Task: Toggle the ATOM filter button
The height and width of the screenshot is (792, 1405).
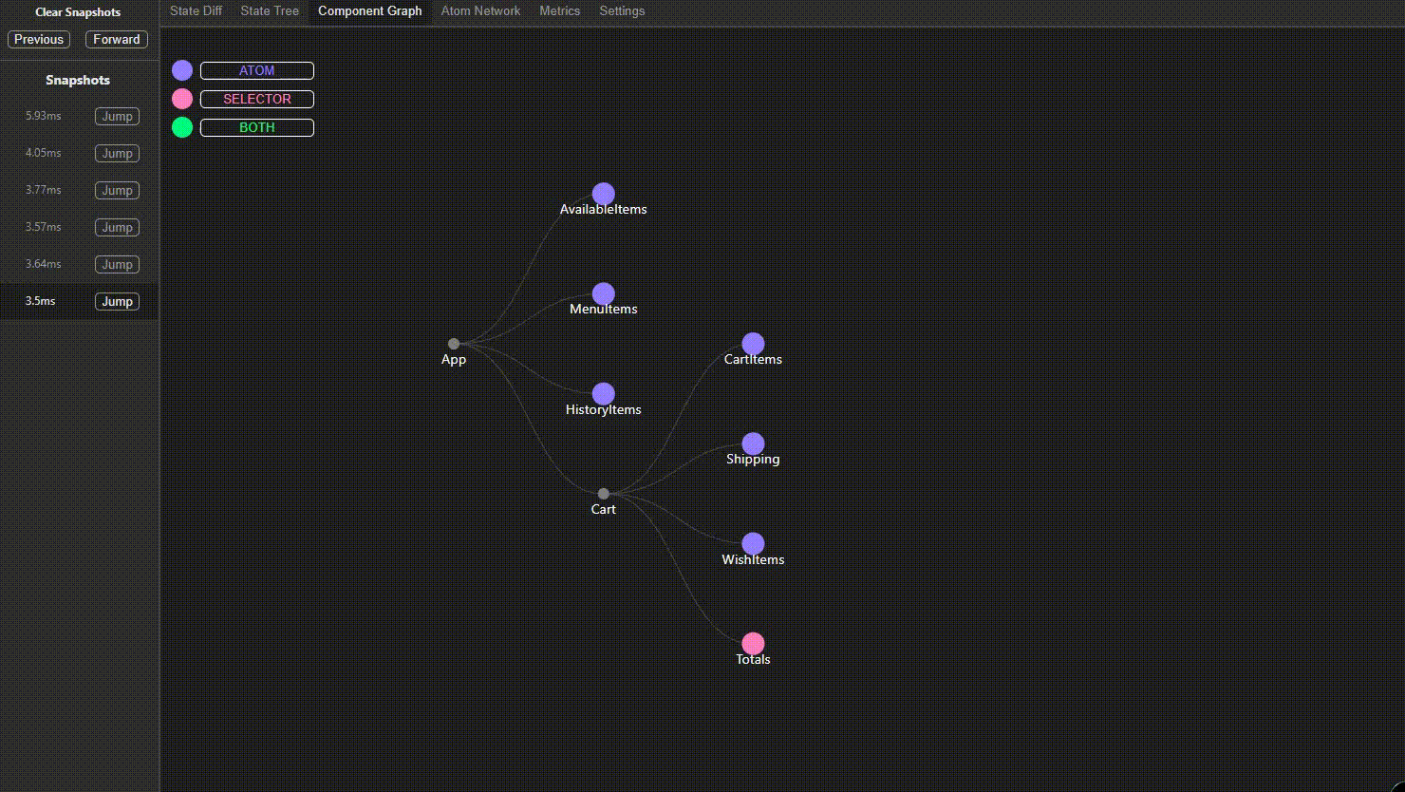Action: 257,70
